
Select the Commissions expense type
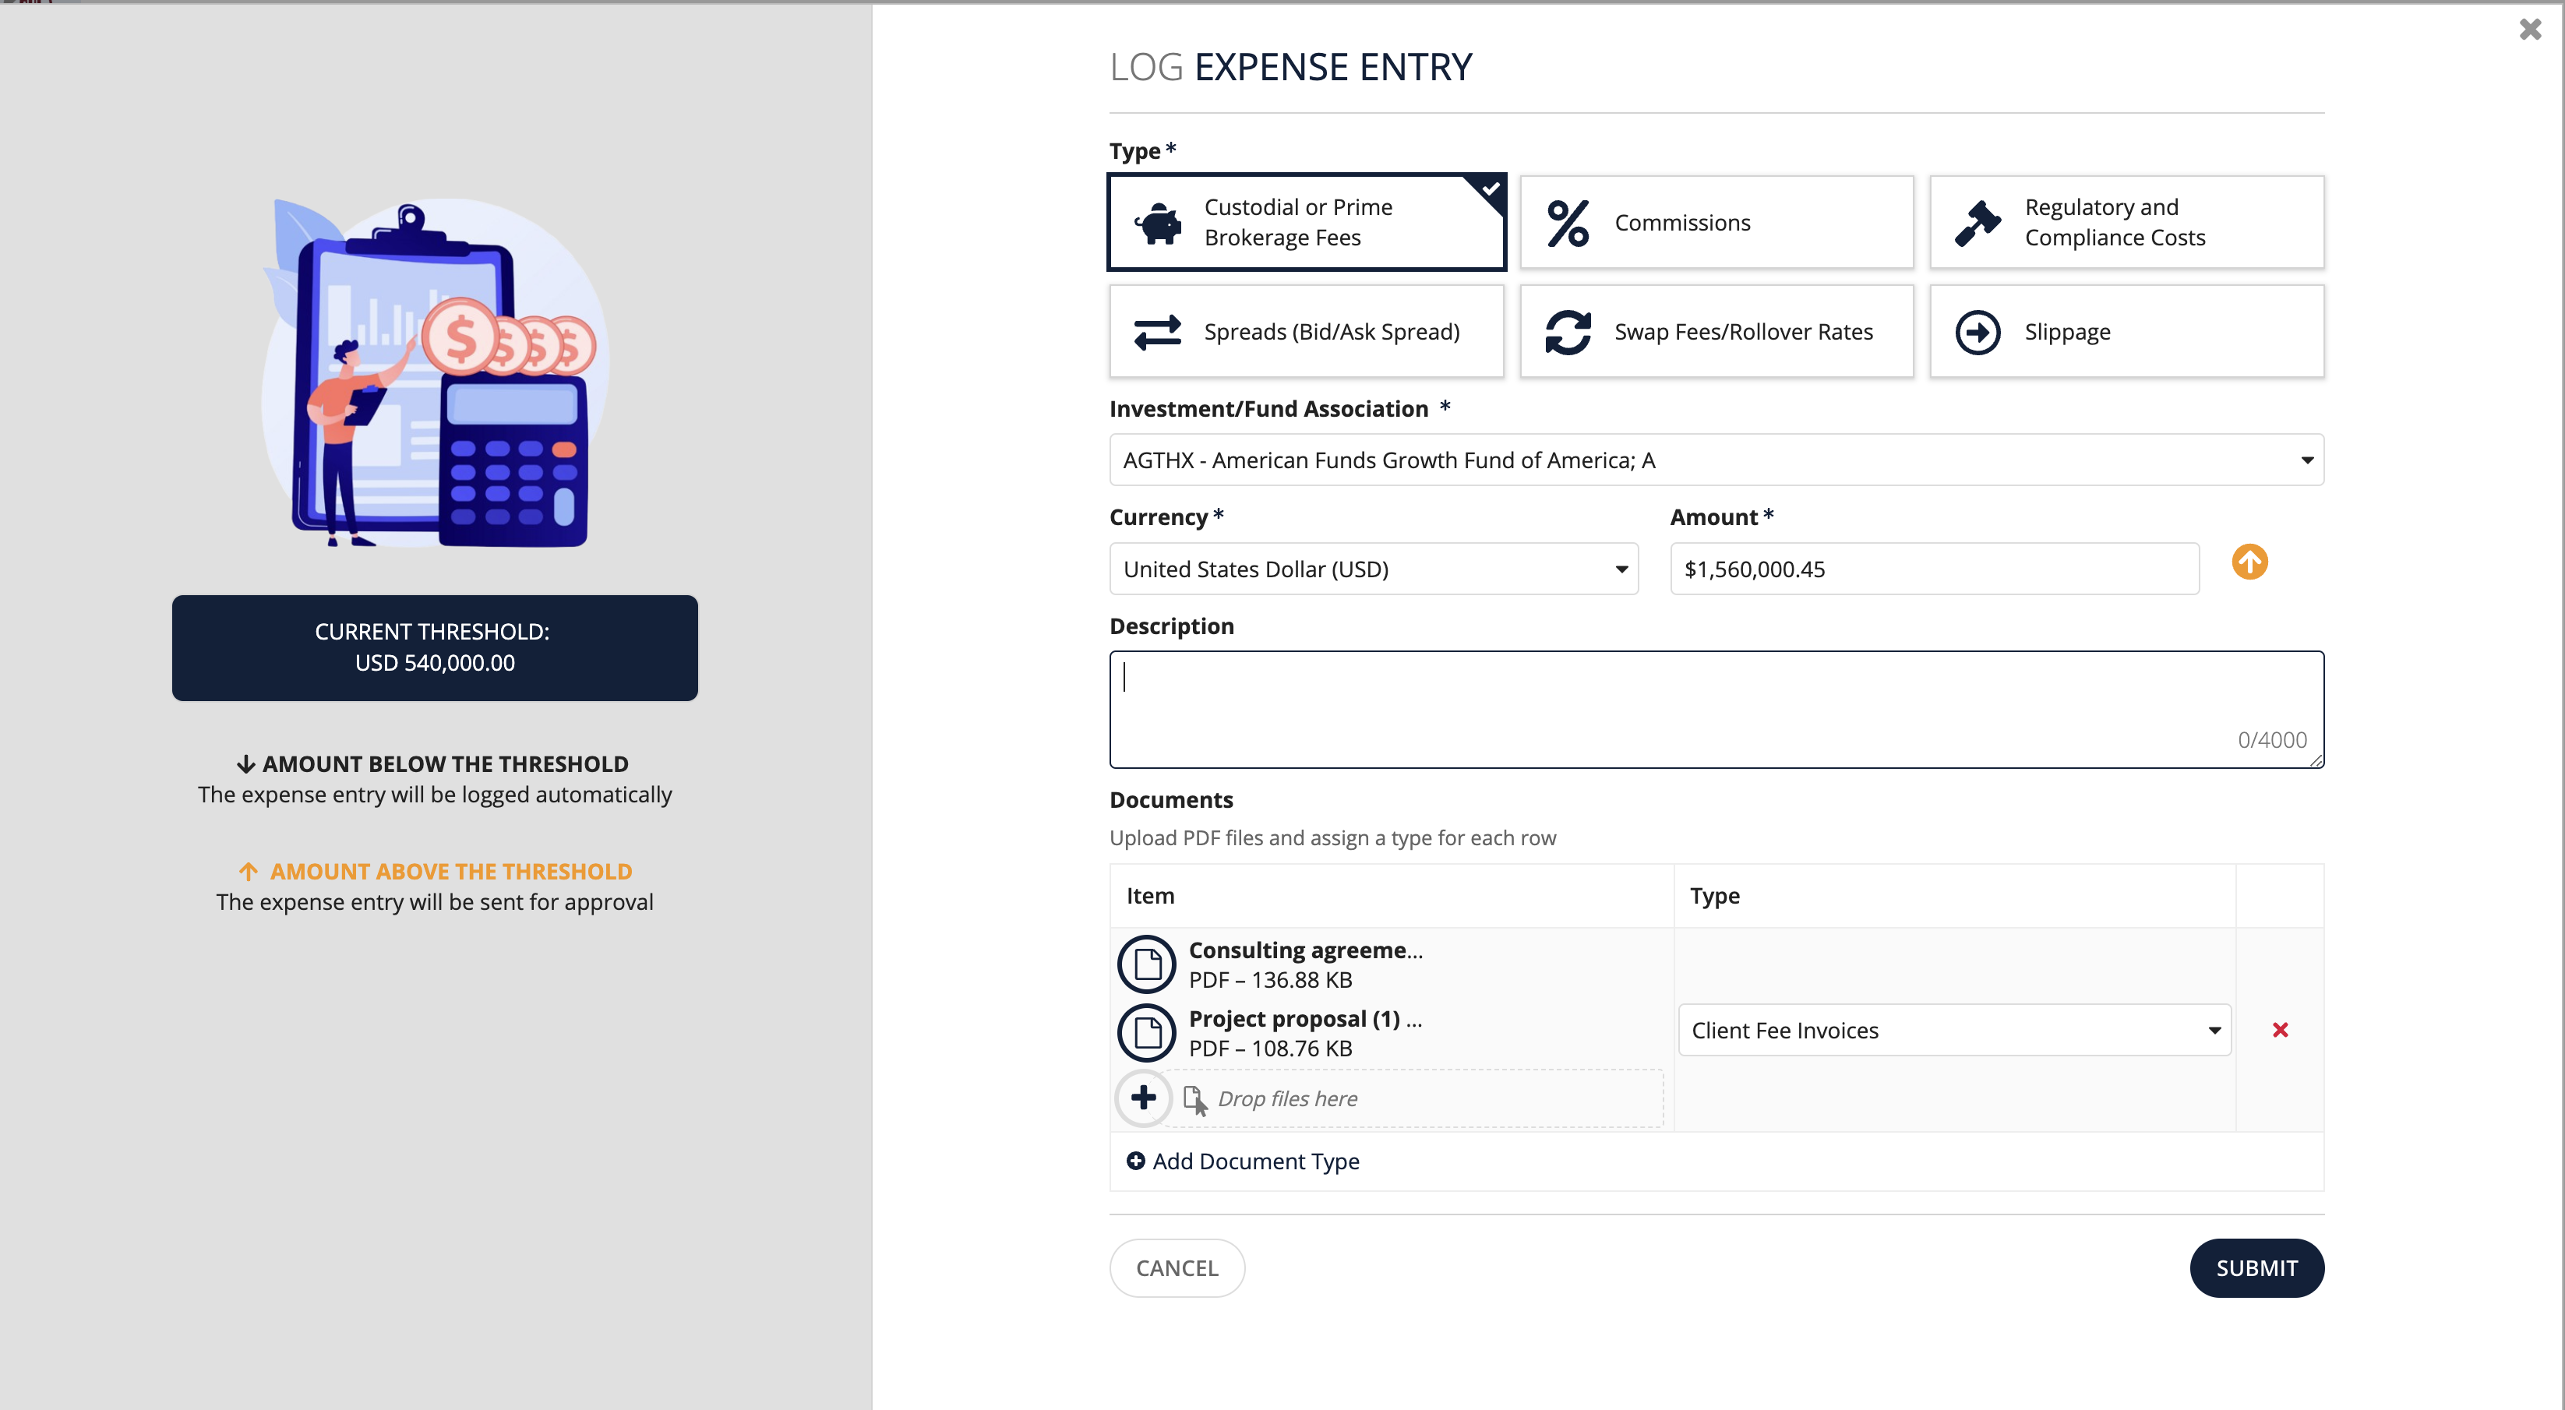[1716, 222]
